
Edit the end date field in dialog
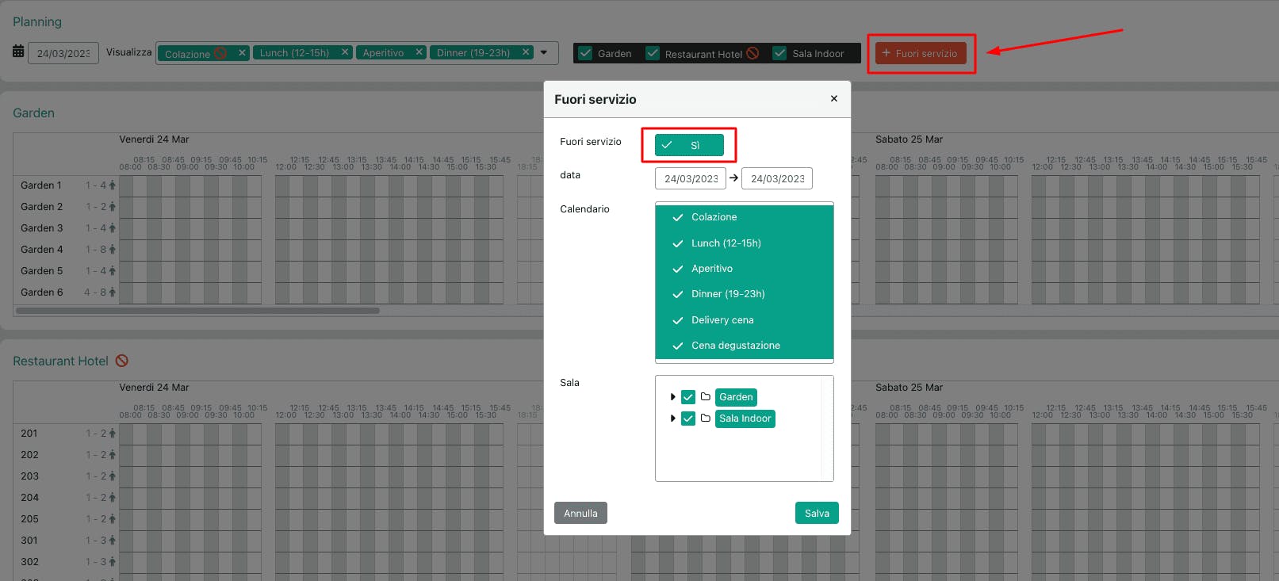[777, 178]
